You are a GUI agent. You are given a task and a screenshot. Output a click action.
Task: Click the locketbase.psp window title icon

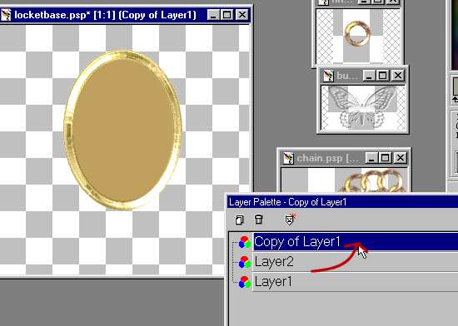coord(6,15)
